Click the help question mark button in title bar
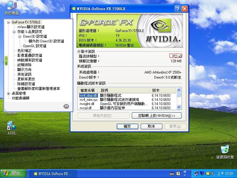237x178 pixels. [x=178, y=9]
